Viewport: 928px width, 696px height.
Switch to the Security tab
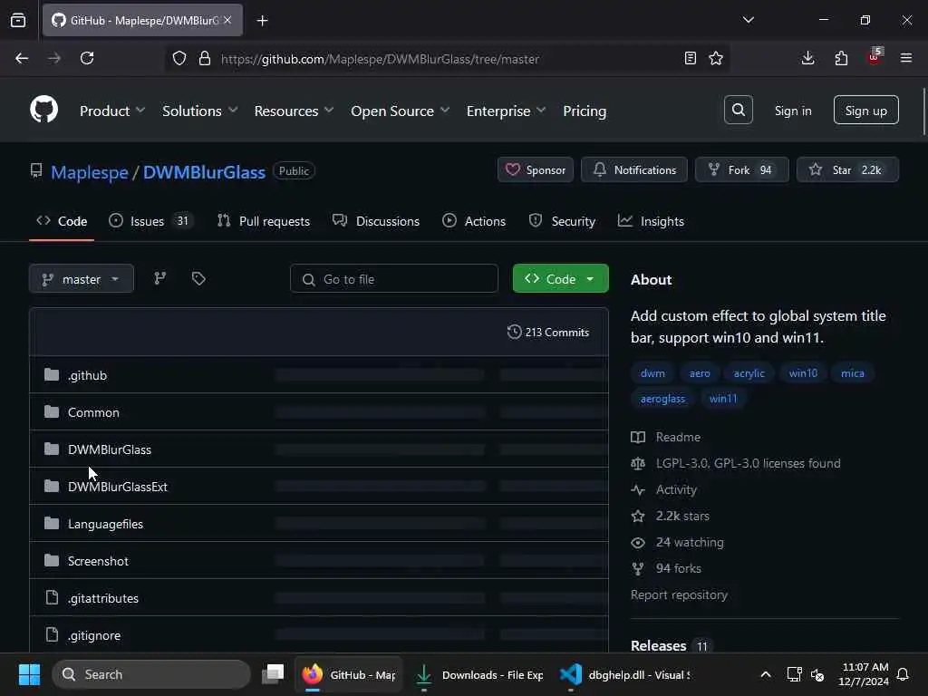[x=562, y=221]
